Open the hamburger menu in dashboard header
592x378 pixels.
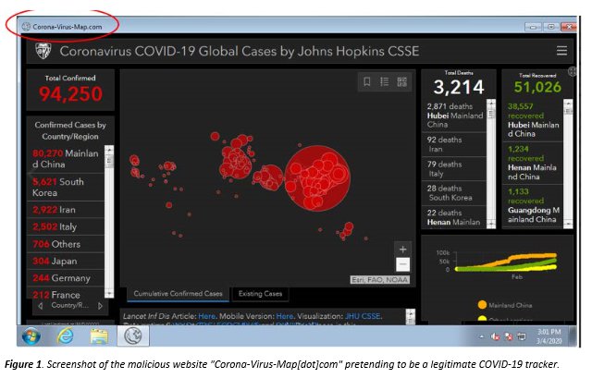pyautogui.click(x=561, y=51)
